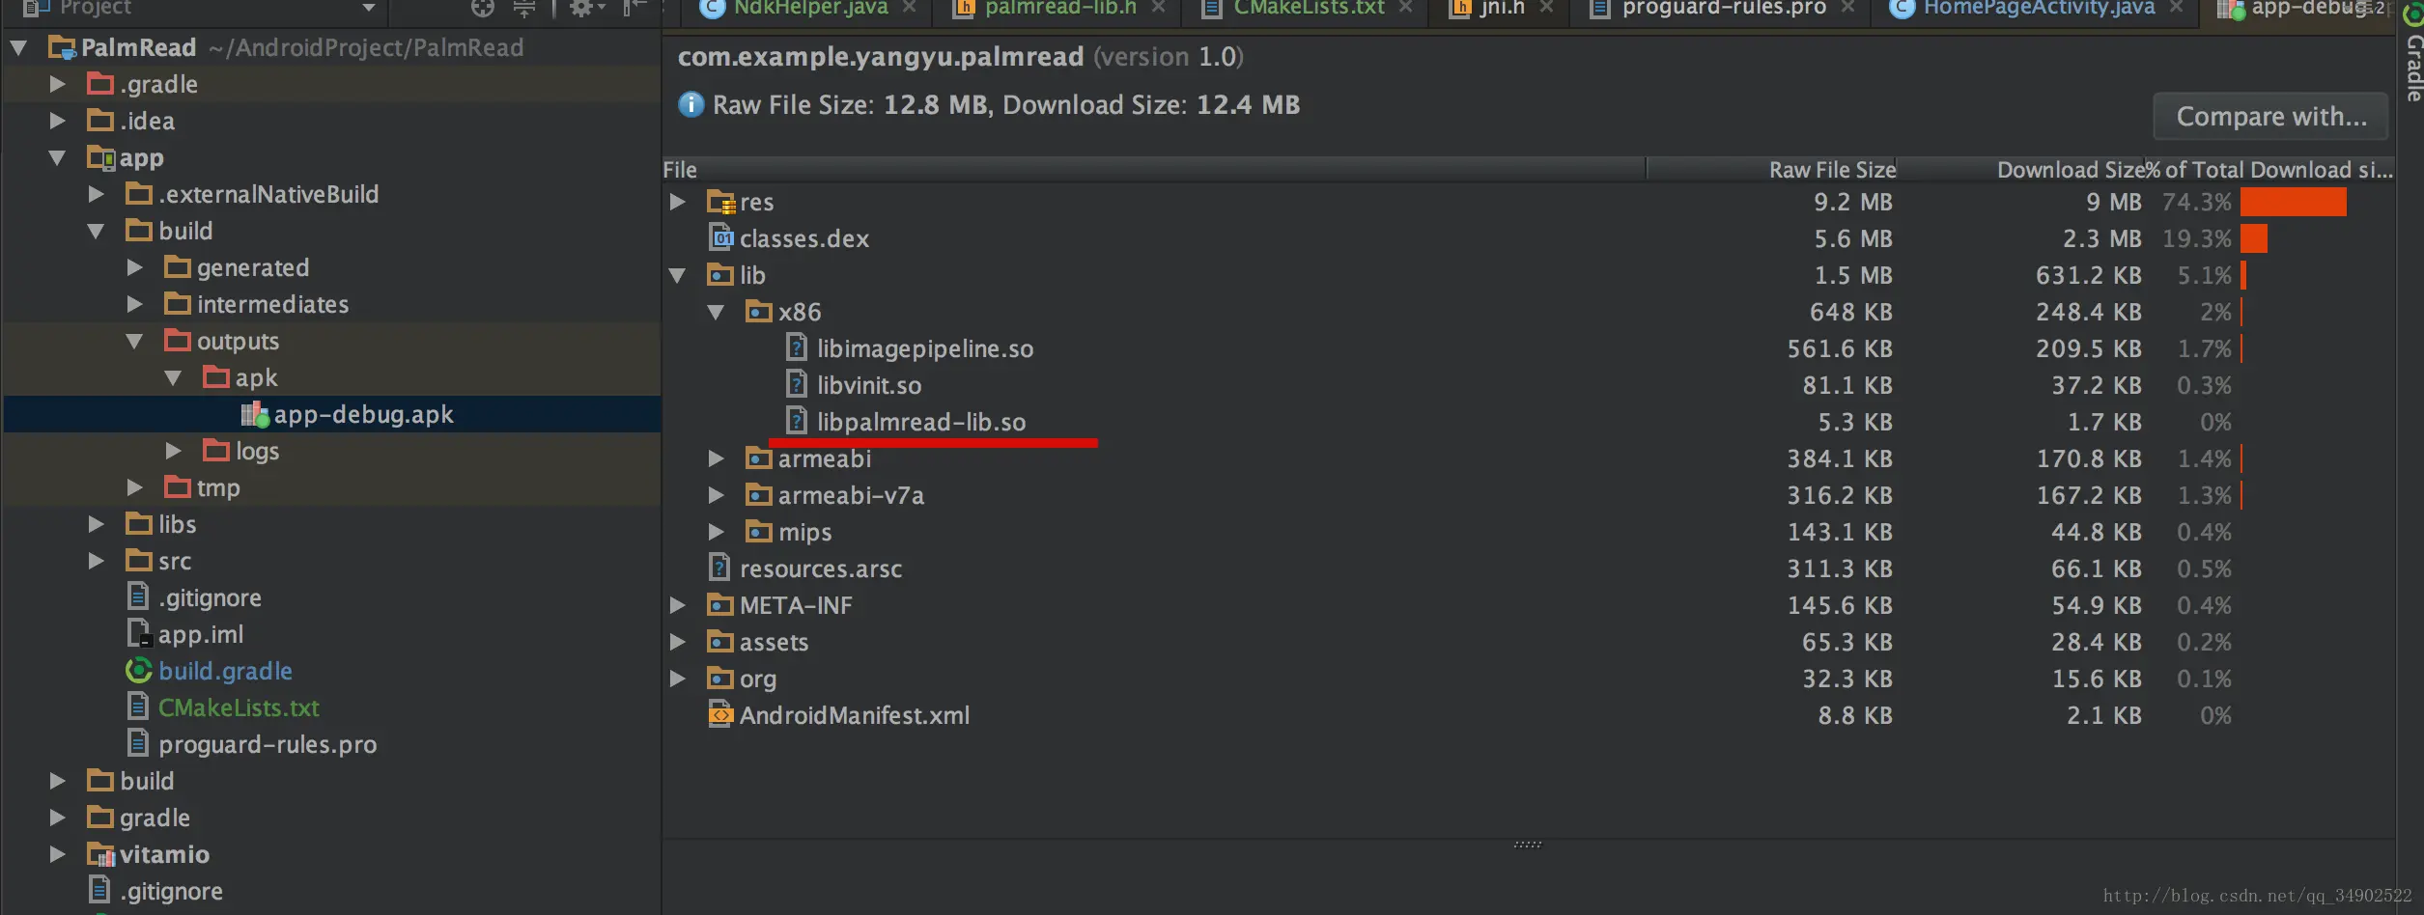Screen dimensions: 2424x915
Task: Collapse the x86 folder
Action: click(x=717, y=312)
